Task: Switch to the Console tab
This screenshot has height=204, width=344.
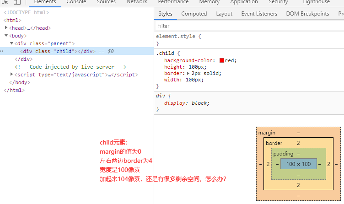Action: (x=76, y=2)
